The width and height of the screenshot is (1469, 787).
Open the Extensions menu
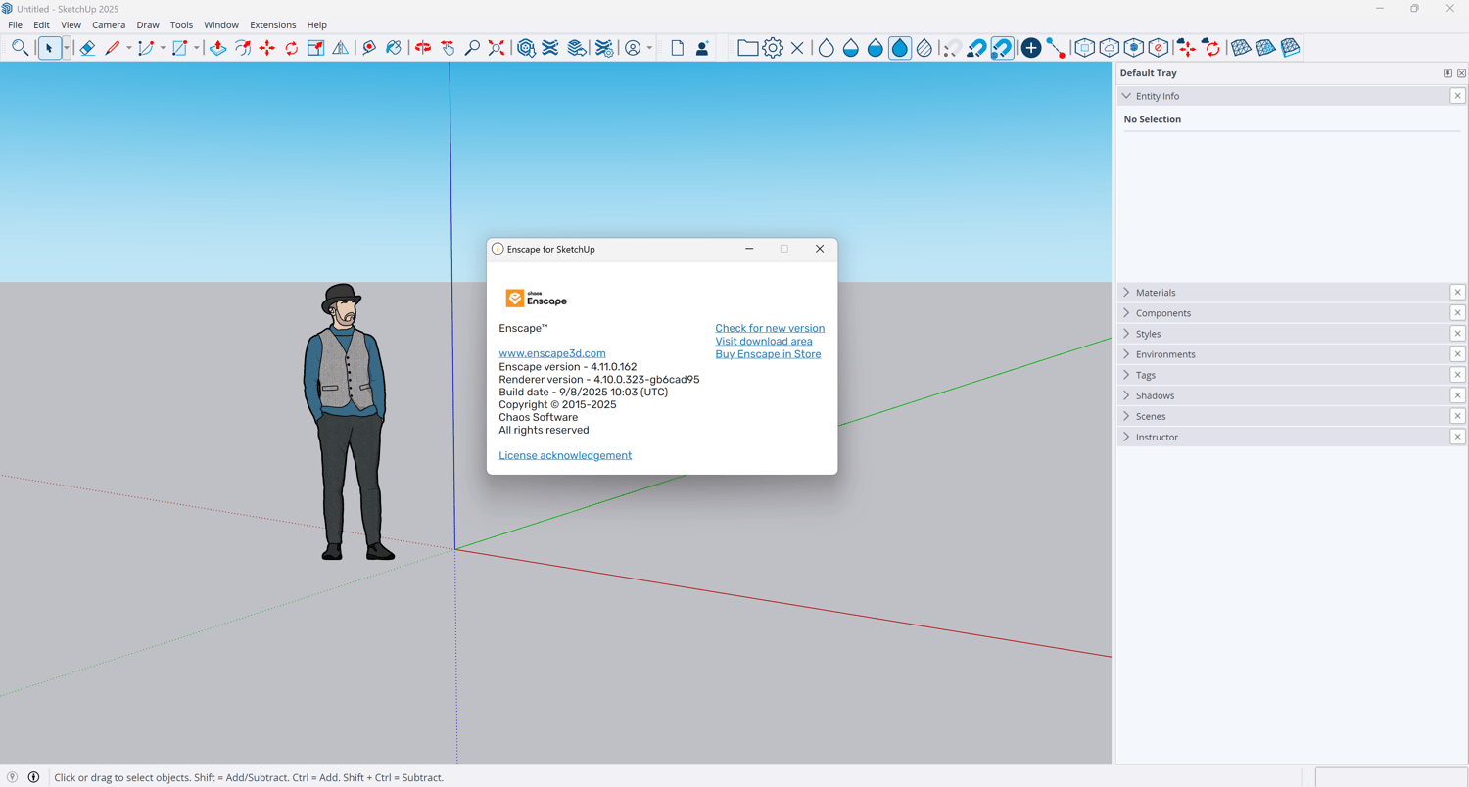click(x=272, y=25)
